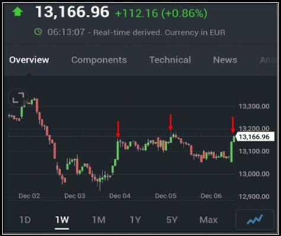Open the News tab

(x=225, y=60)
